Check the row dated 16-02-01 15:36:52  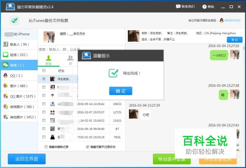click(44, 120)
